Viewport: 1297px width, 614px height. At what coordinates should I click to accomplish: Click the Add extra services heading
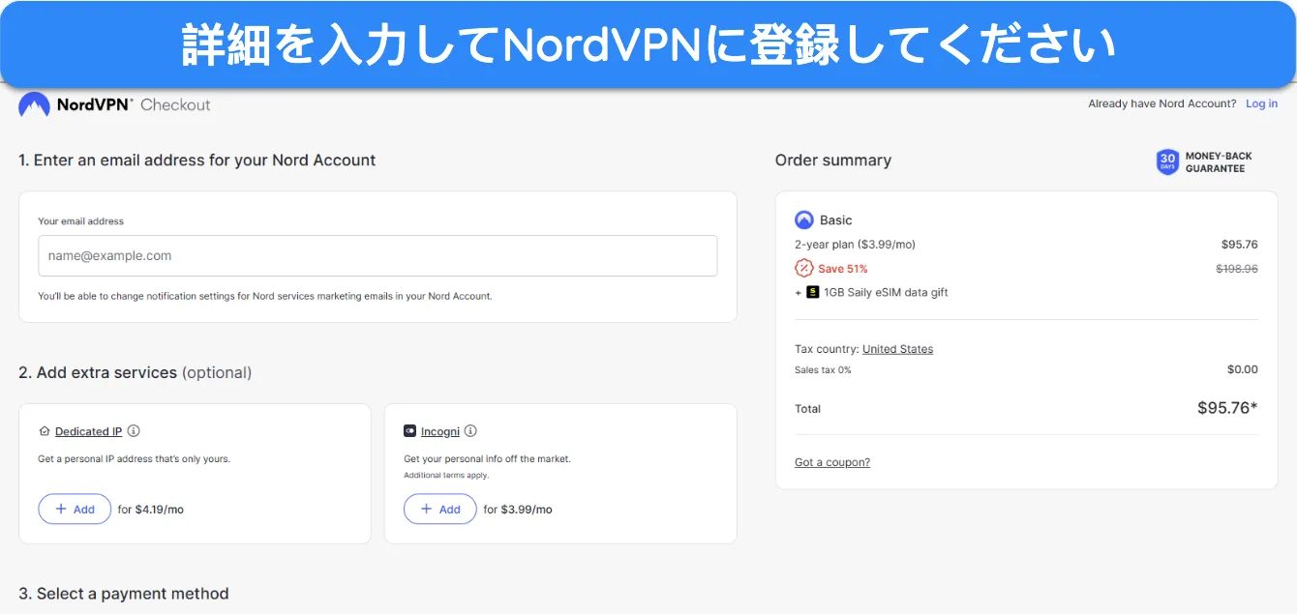(x=136, y=372)
